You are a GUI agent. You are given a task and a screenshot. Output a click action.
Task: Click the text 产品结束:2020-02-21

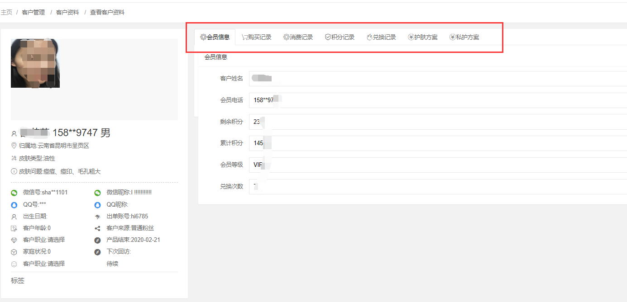click(x=133, y=240)
